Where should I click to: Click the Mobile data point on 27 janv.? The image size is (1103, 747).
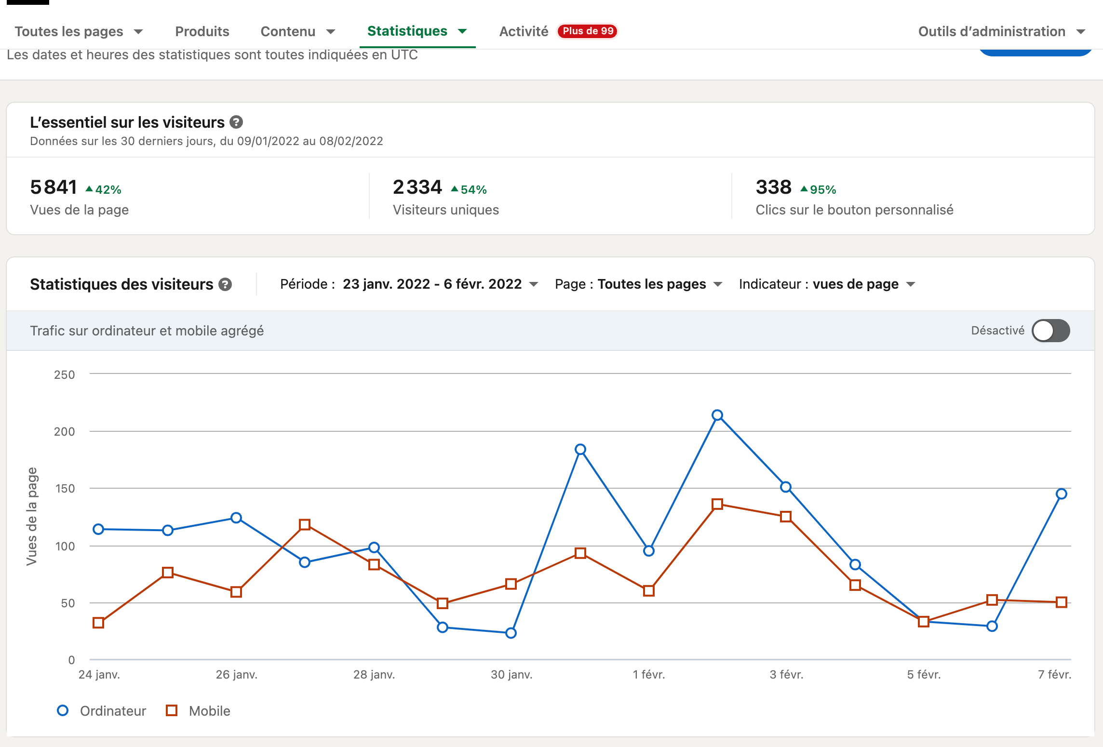pos(305,524)
